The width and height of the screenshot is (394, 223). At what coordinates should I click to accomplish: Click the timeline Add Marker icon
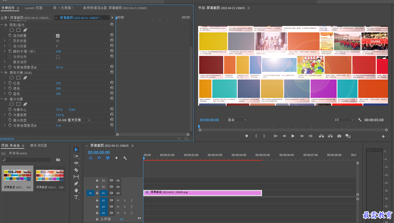coord(116,158)
